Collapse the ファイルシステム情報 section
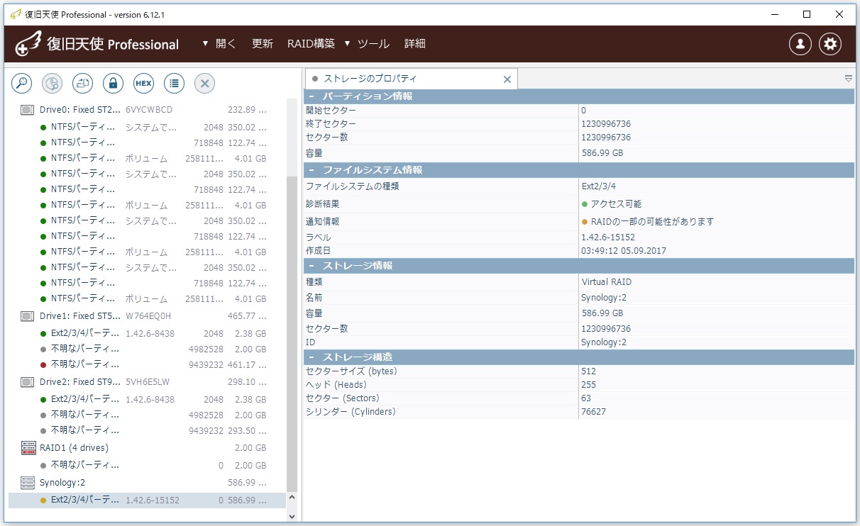This screenshot has width=860, height=526. point(310,170)
